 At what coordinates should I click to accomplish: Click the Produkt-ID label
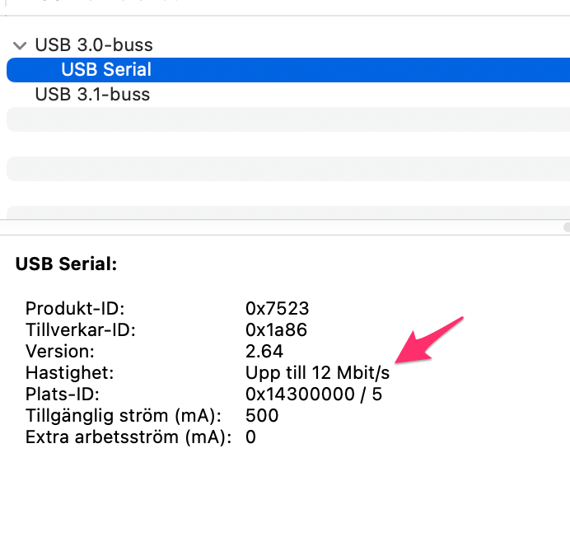click(x=74, y=309)
